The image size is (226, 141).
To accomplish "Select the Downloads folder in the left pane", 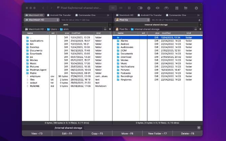I will click(67, 54).
